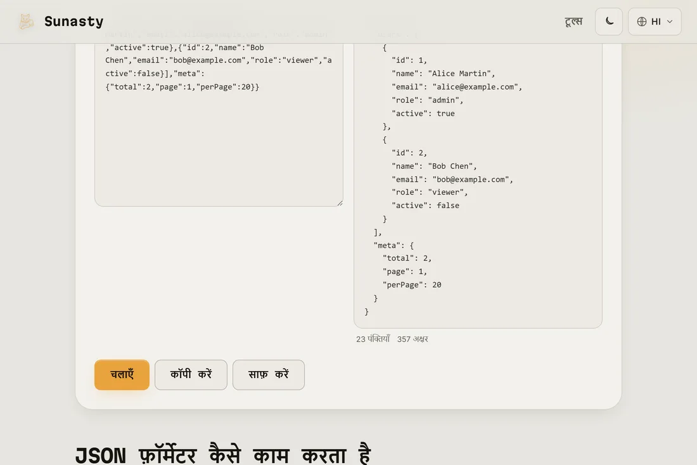Expand the HI language dropdown

click(655, 22)
